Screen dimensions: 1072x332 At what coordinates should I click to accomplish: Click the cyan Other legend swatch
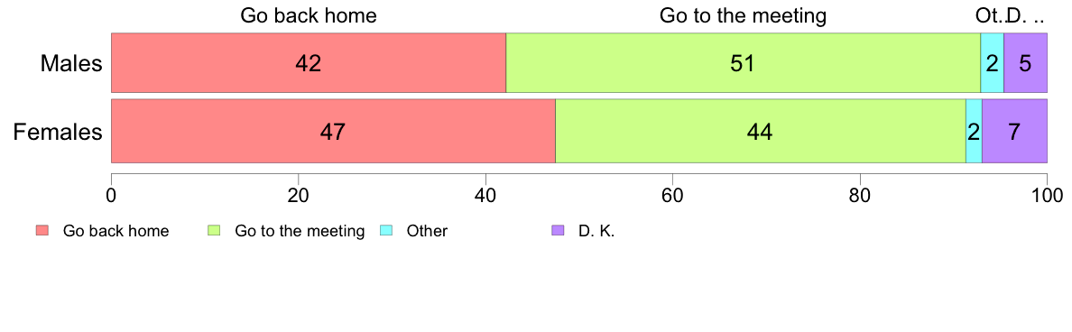tap(385, 231)
